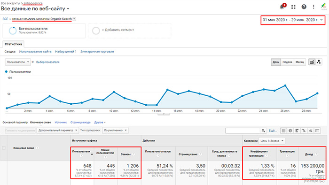Viewport: 329px width, 185px height.
Task: Click the sort arrow on Пользователи column
Action: point(92,154)
